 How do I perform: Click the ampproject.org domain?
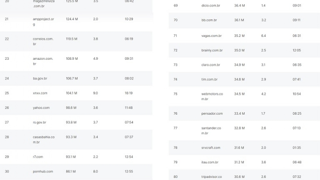[43, 21]
